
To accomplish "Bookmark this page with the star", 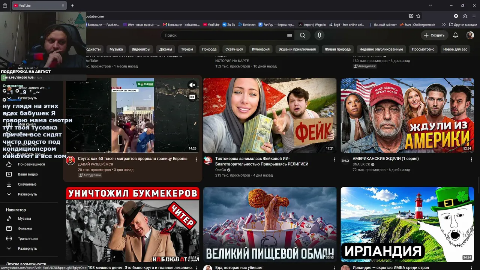I will point(418,16).
